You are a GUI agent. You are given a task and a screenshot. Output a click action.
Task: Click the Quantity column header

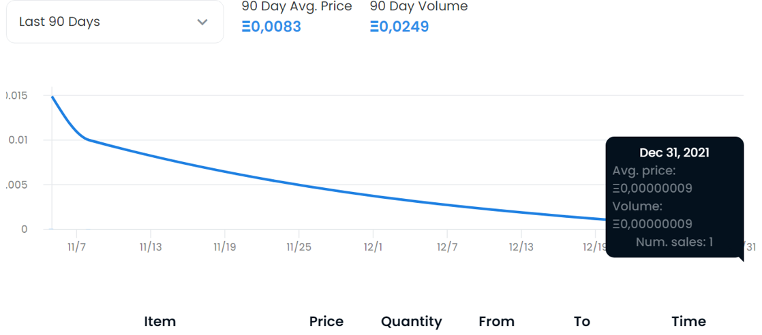[412, 321]
